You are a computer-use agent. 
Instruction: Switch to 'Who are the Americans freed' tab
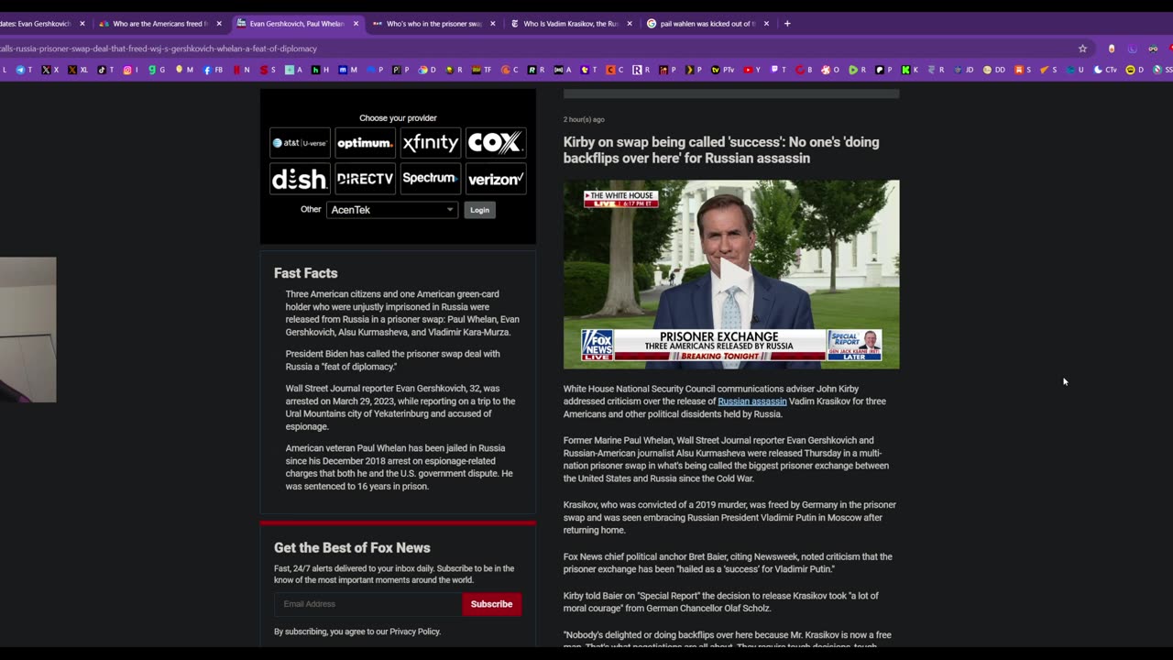coord(159,24)
